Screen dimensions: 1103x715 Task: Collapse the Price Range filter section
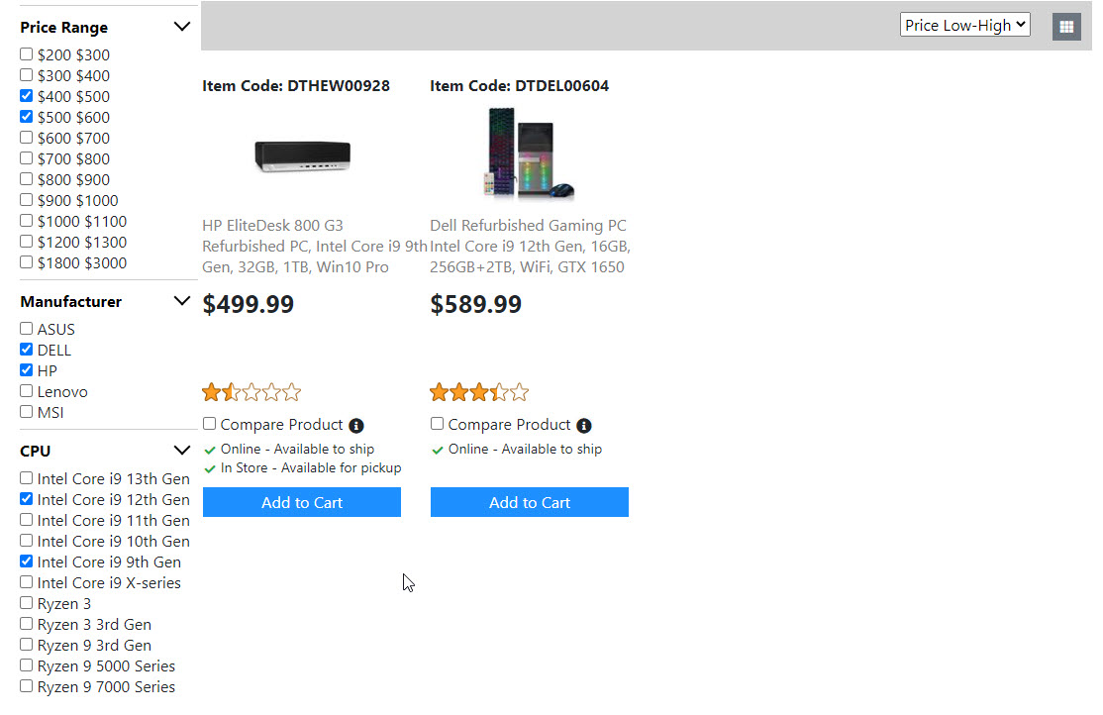181,27
